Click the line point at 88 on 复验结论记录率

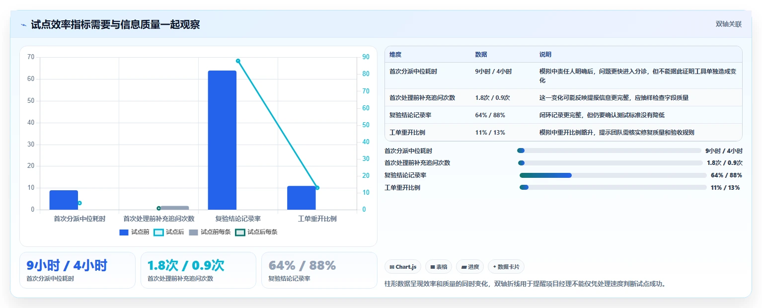[x=238, y=61]
